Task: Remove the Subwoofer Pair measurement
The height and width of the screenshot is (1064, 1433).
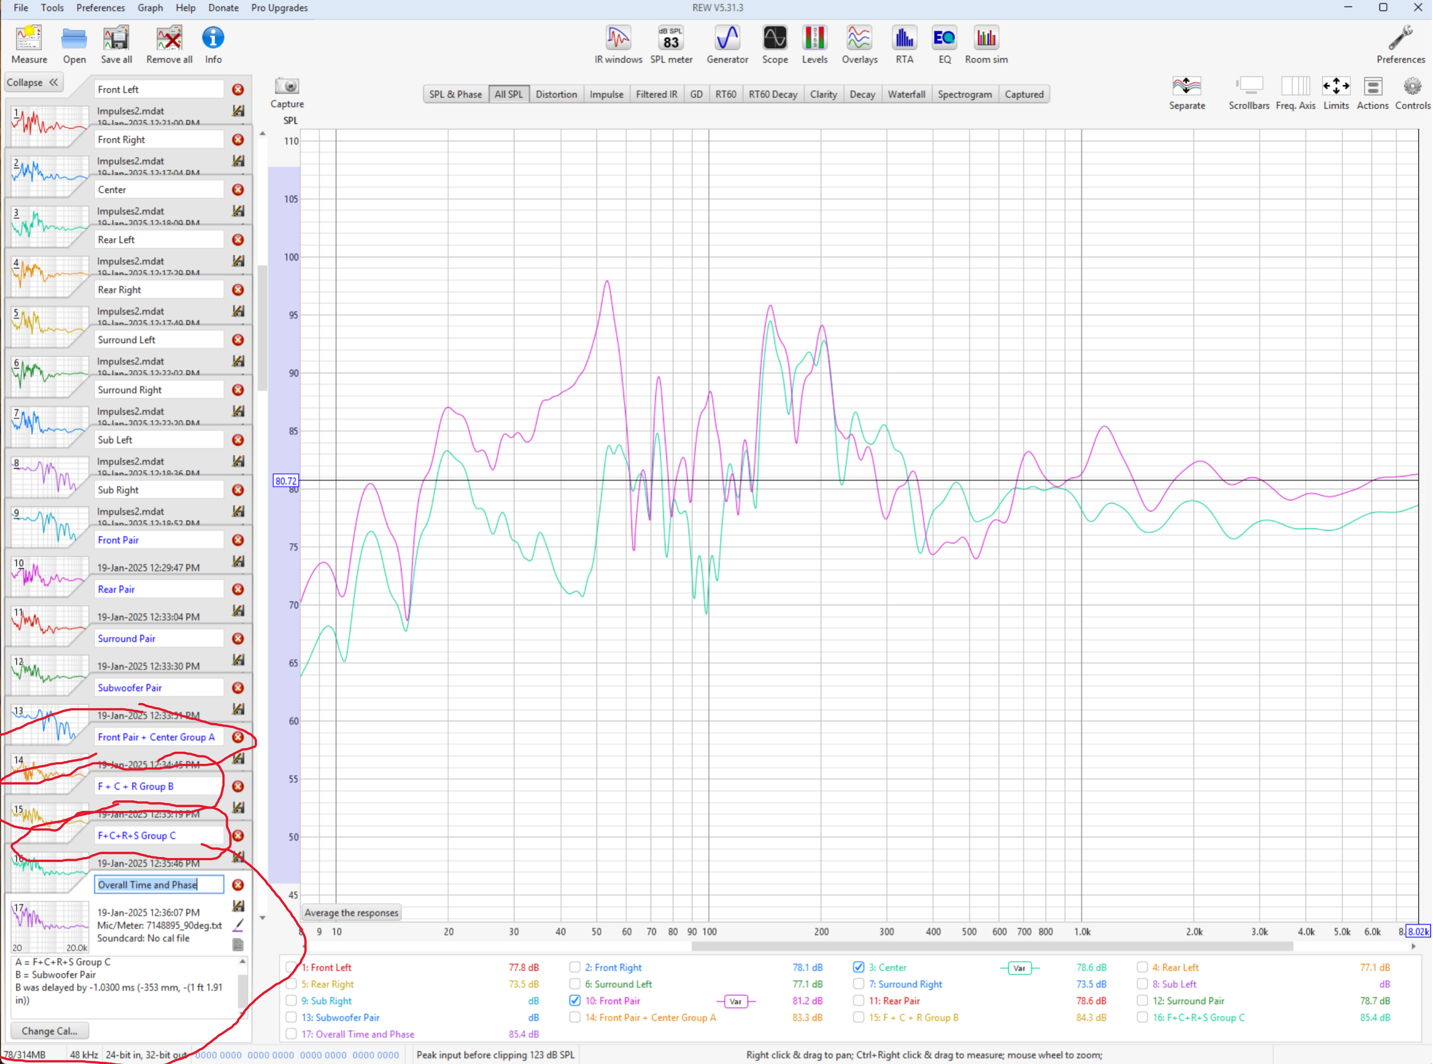Action: 238,688
